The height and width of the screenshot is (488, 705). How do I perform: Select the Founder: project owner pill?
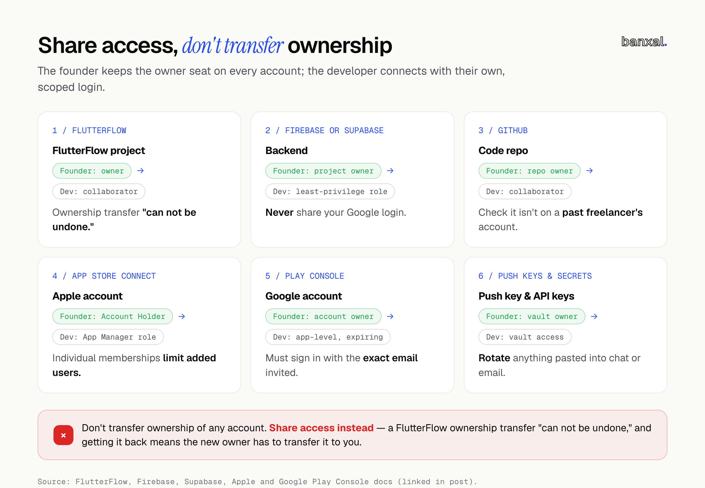[x=323, y=171]
